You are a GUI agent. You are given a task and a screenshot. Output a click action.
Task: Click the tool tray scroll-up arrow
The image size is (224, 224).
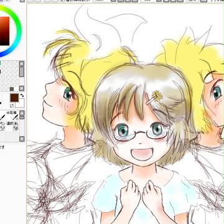click(x=22, y=113)
